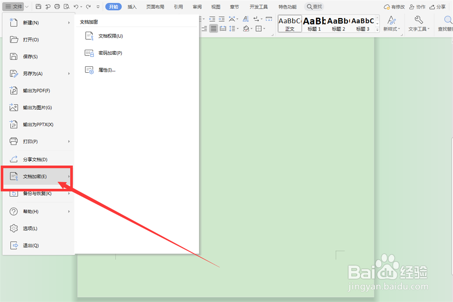Open the 特色功能 ribbon tab
Viewport: 453px width, 302px height.
point(287,7)
